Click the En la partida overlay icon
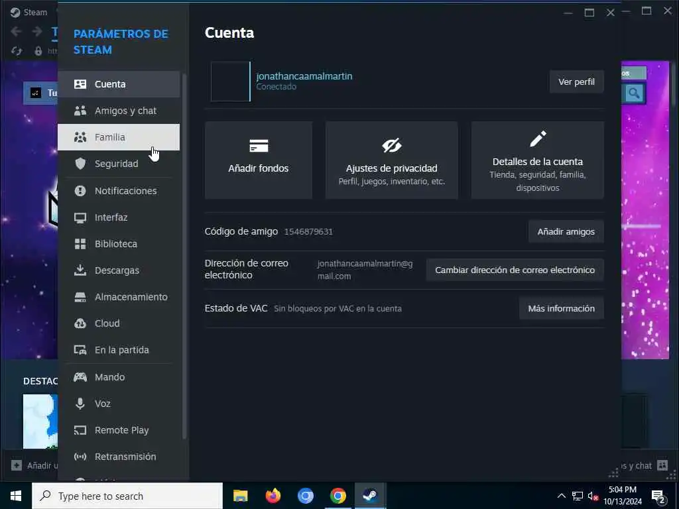The width and height of the screenshot is (679, 509). [80, 350]
